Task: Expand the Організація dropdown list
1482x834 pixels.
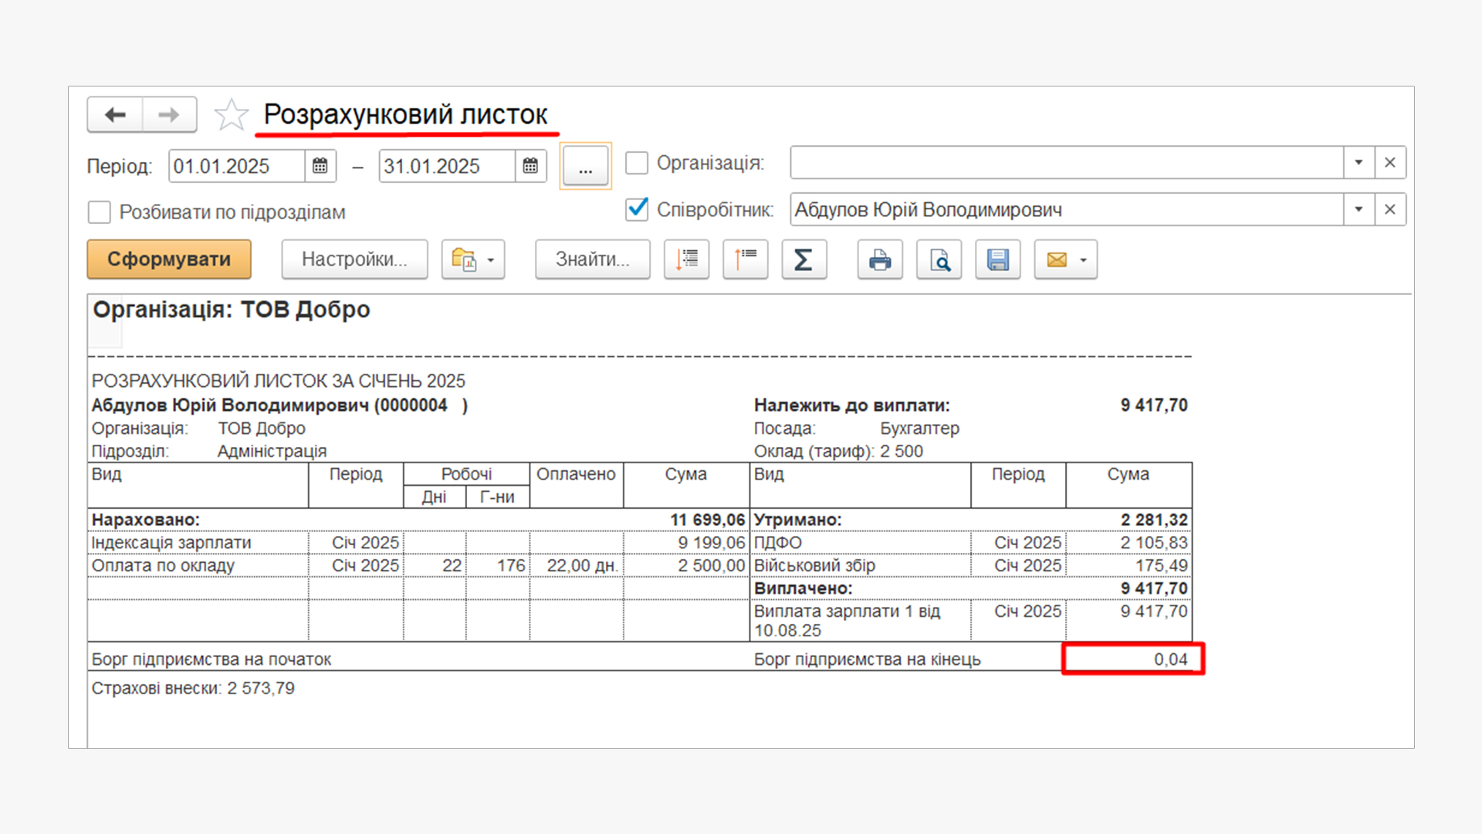Action: click(x=1358, y=163)
